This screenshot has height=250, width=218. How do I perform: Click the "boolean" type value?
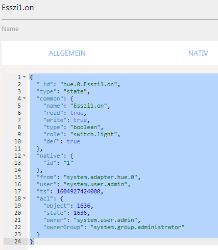click(x=85, y=127)
